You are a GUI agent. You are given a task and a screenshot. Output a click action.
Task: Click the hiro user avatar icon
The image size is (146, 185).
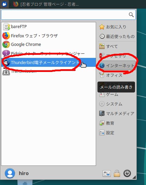(x=10, y=173)
